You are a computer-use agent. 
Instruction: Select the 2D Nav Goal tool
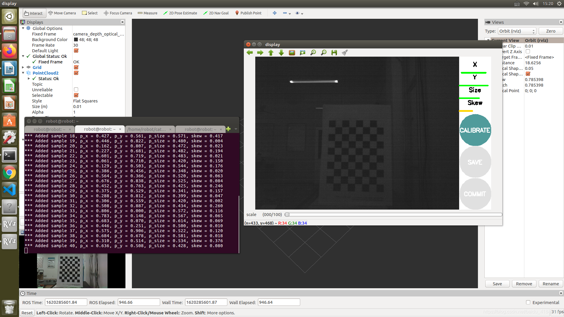[x=216, y=13]
